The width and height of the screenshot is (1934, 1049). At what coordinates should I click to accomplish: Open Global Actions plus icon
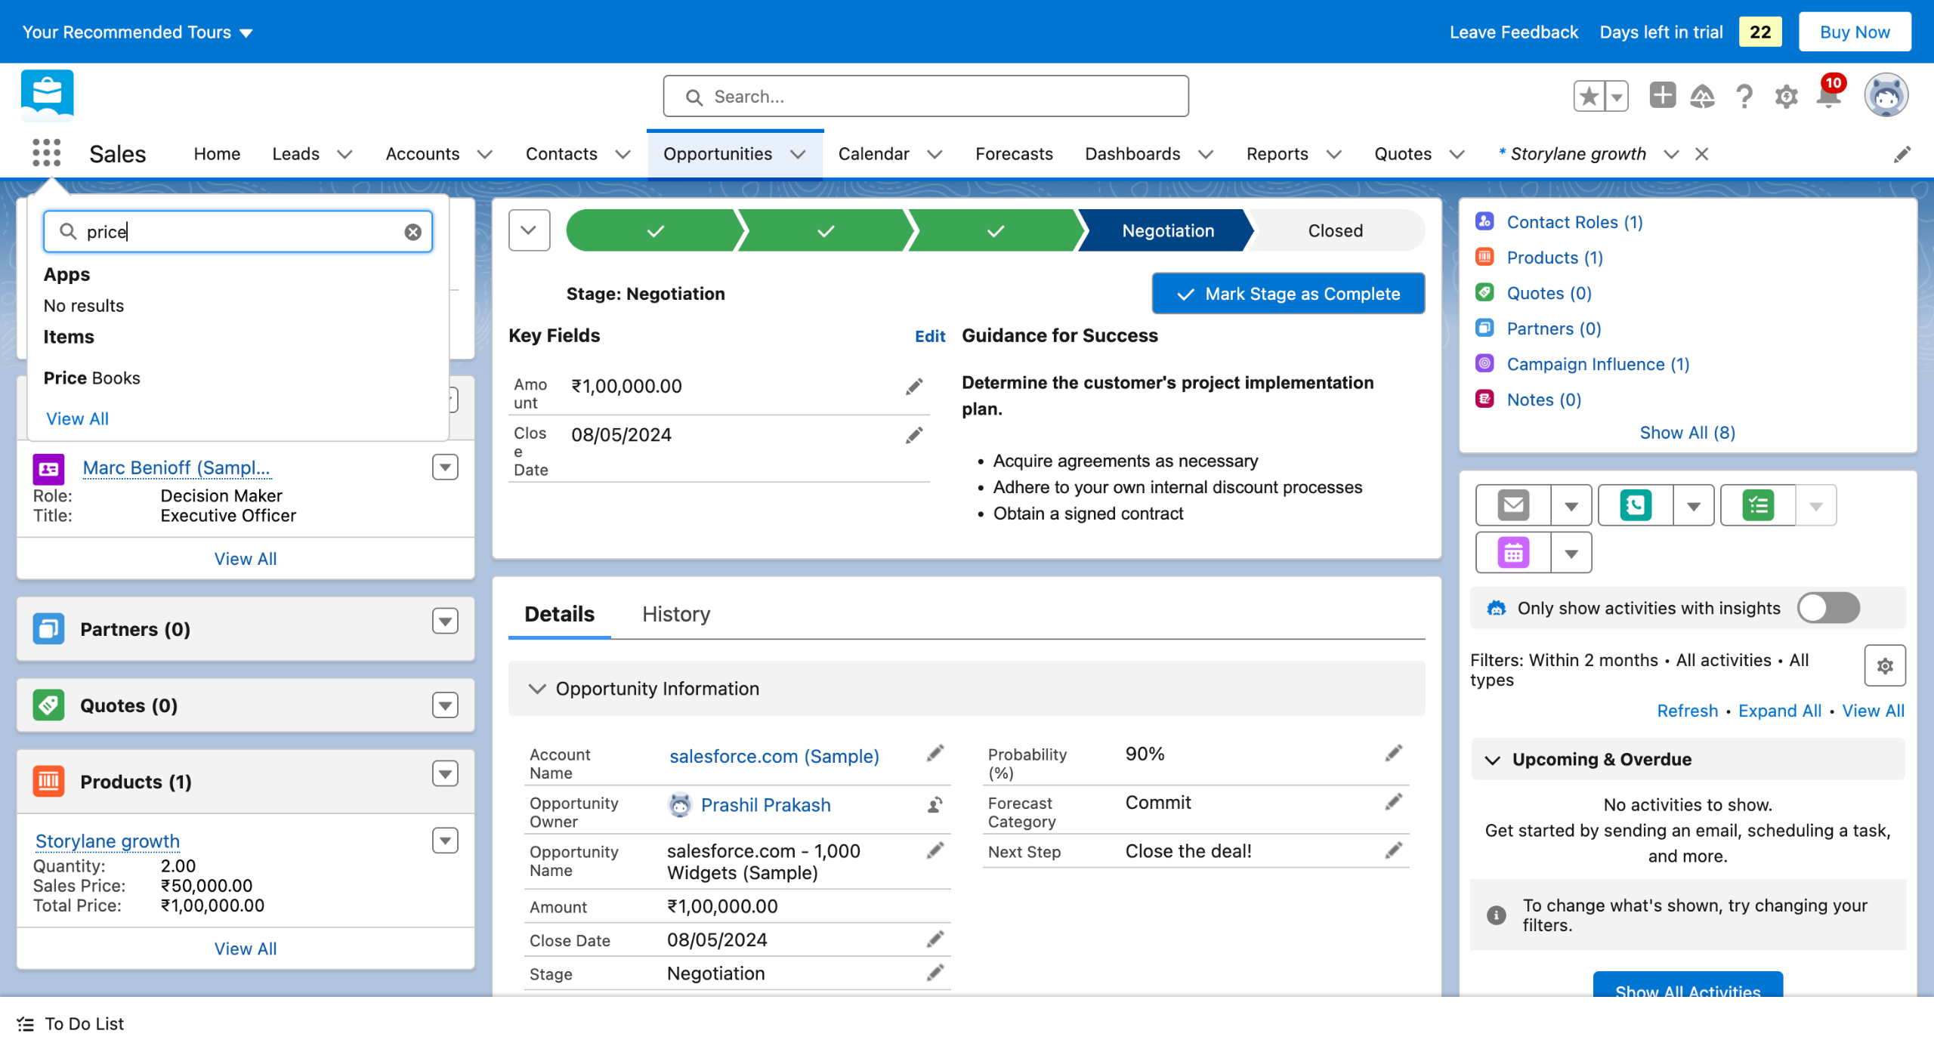1662,96
